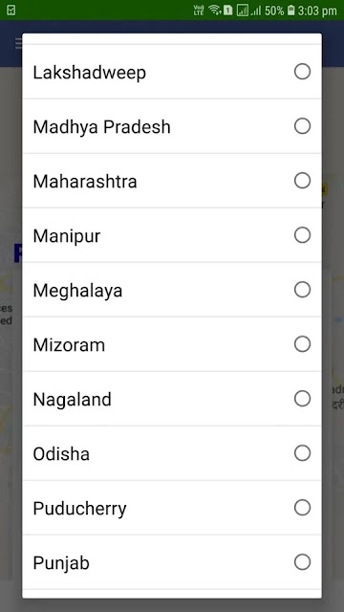Select the Manipur radio button
The height and width of the screenshot is (612, 344).
coord(302,235)
